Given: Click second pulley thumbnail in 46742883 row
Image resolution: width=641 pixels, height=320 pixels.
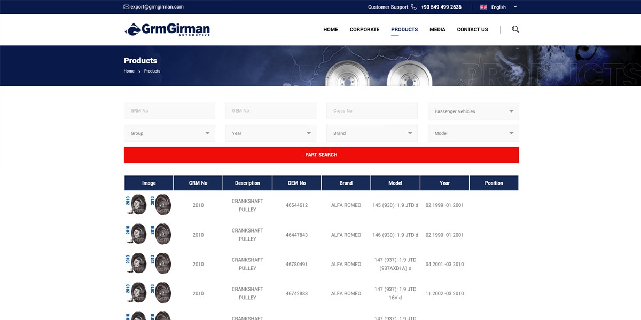Looking at the screenshot, I should tap(161, 293).
